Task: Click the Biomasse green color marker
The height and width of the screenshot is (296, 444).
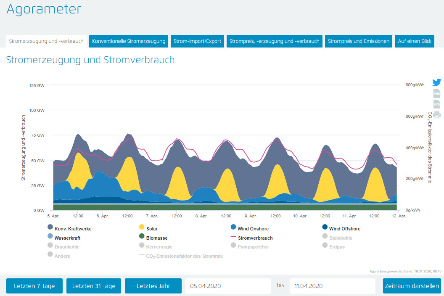Action: click(x=142, y=238)
